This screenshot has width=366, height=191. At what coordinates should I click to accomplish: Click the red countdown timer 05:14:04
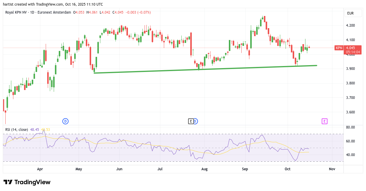click(x=353, y=52)
